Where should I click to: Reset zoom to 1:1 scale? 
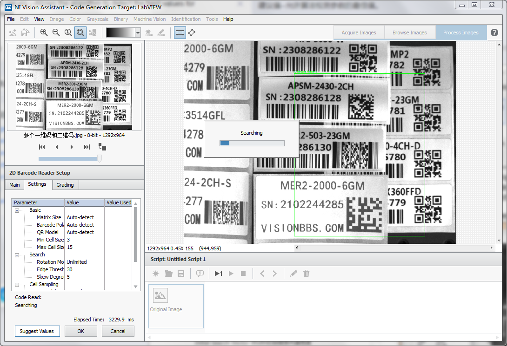click(68, 33)
